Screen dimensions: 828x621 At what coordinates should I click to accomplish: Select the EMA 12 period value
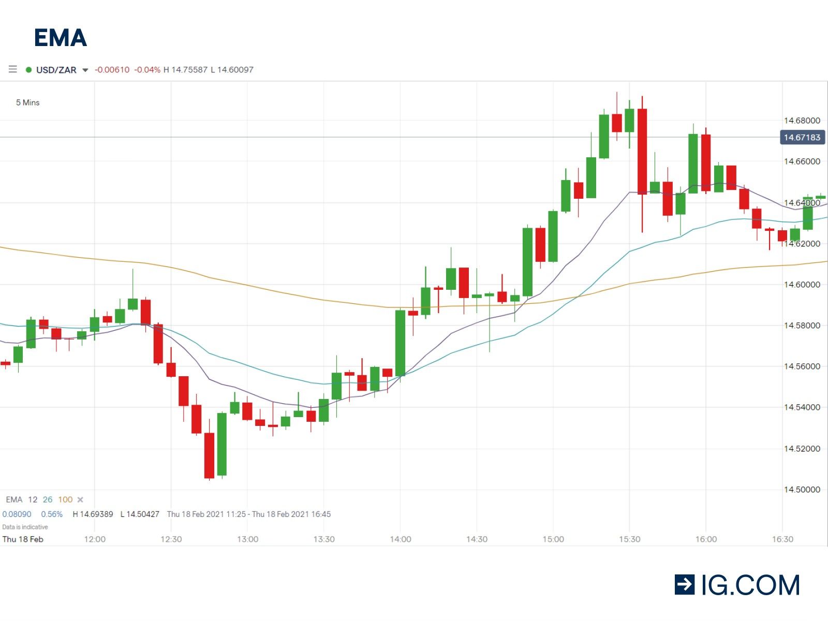click(33, 499)
